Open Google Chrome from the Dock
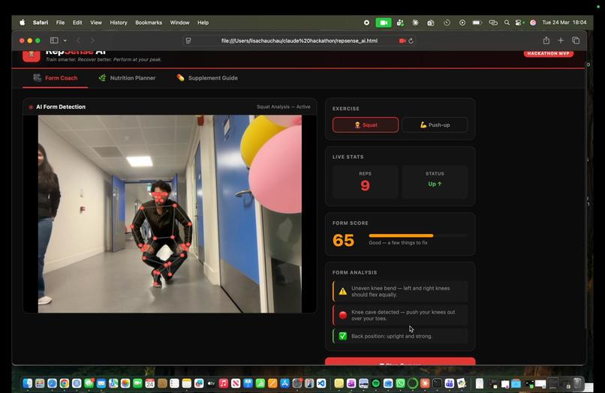Screen dimensions: 605x393 tap(65, 383)
